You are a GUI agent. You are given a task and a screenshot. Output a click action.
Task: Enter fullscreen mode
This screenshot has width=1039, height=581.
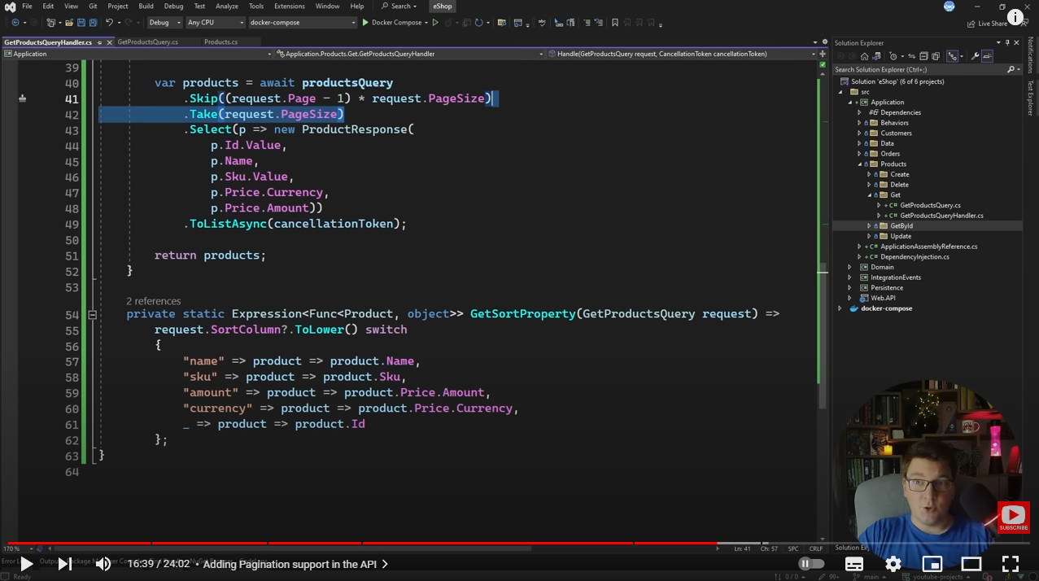pos(1010,563)
